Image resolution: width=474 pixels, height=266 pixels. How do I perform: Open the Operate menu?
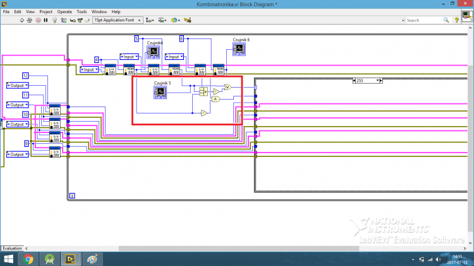(64, 12)
